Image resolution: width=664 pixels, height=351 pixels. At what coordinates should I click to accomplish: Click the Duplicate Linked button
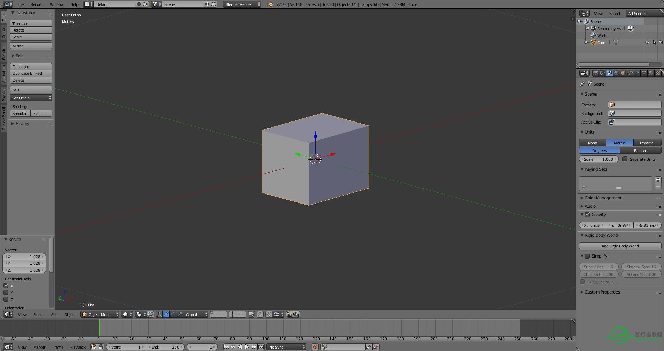[31, 73]
